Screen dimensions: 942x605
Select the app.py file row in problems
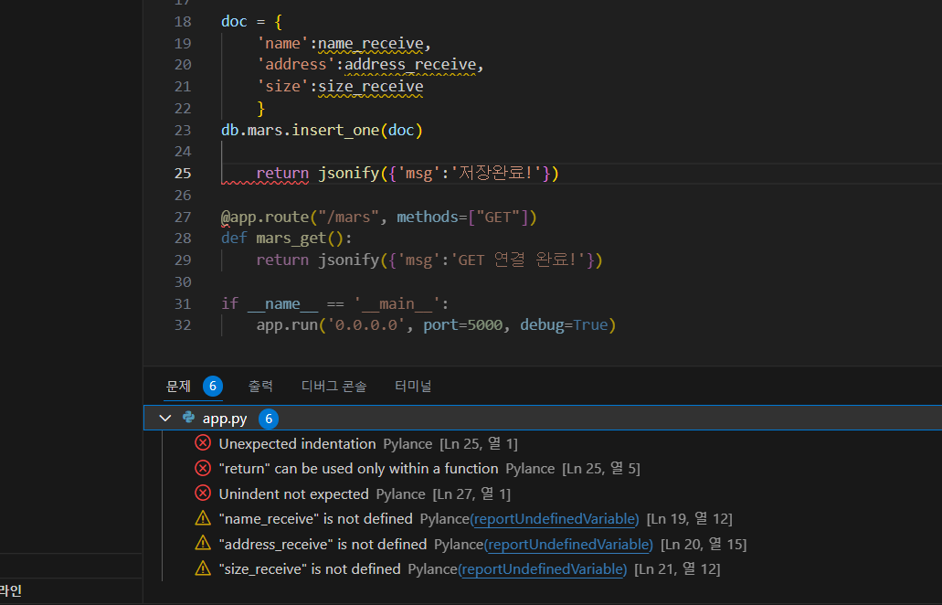pos(543,419)
